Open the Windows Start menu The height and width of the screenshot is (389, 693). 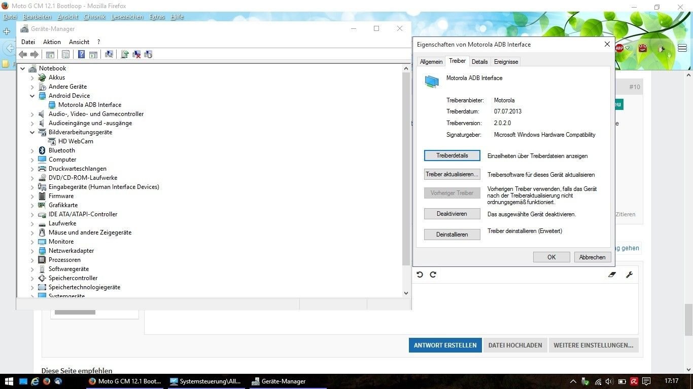pos(9,381)
